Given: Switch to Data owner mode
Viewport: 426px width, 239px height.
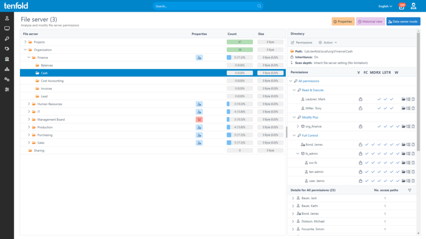Looking at the screenshot, I should coord(403,22).
